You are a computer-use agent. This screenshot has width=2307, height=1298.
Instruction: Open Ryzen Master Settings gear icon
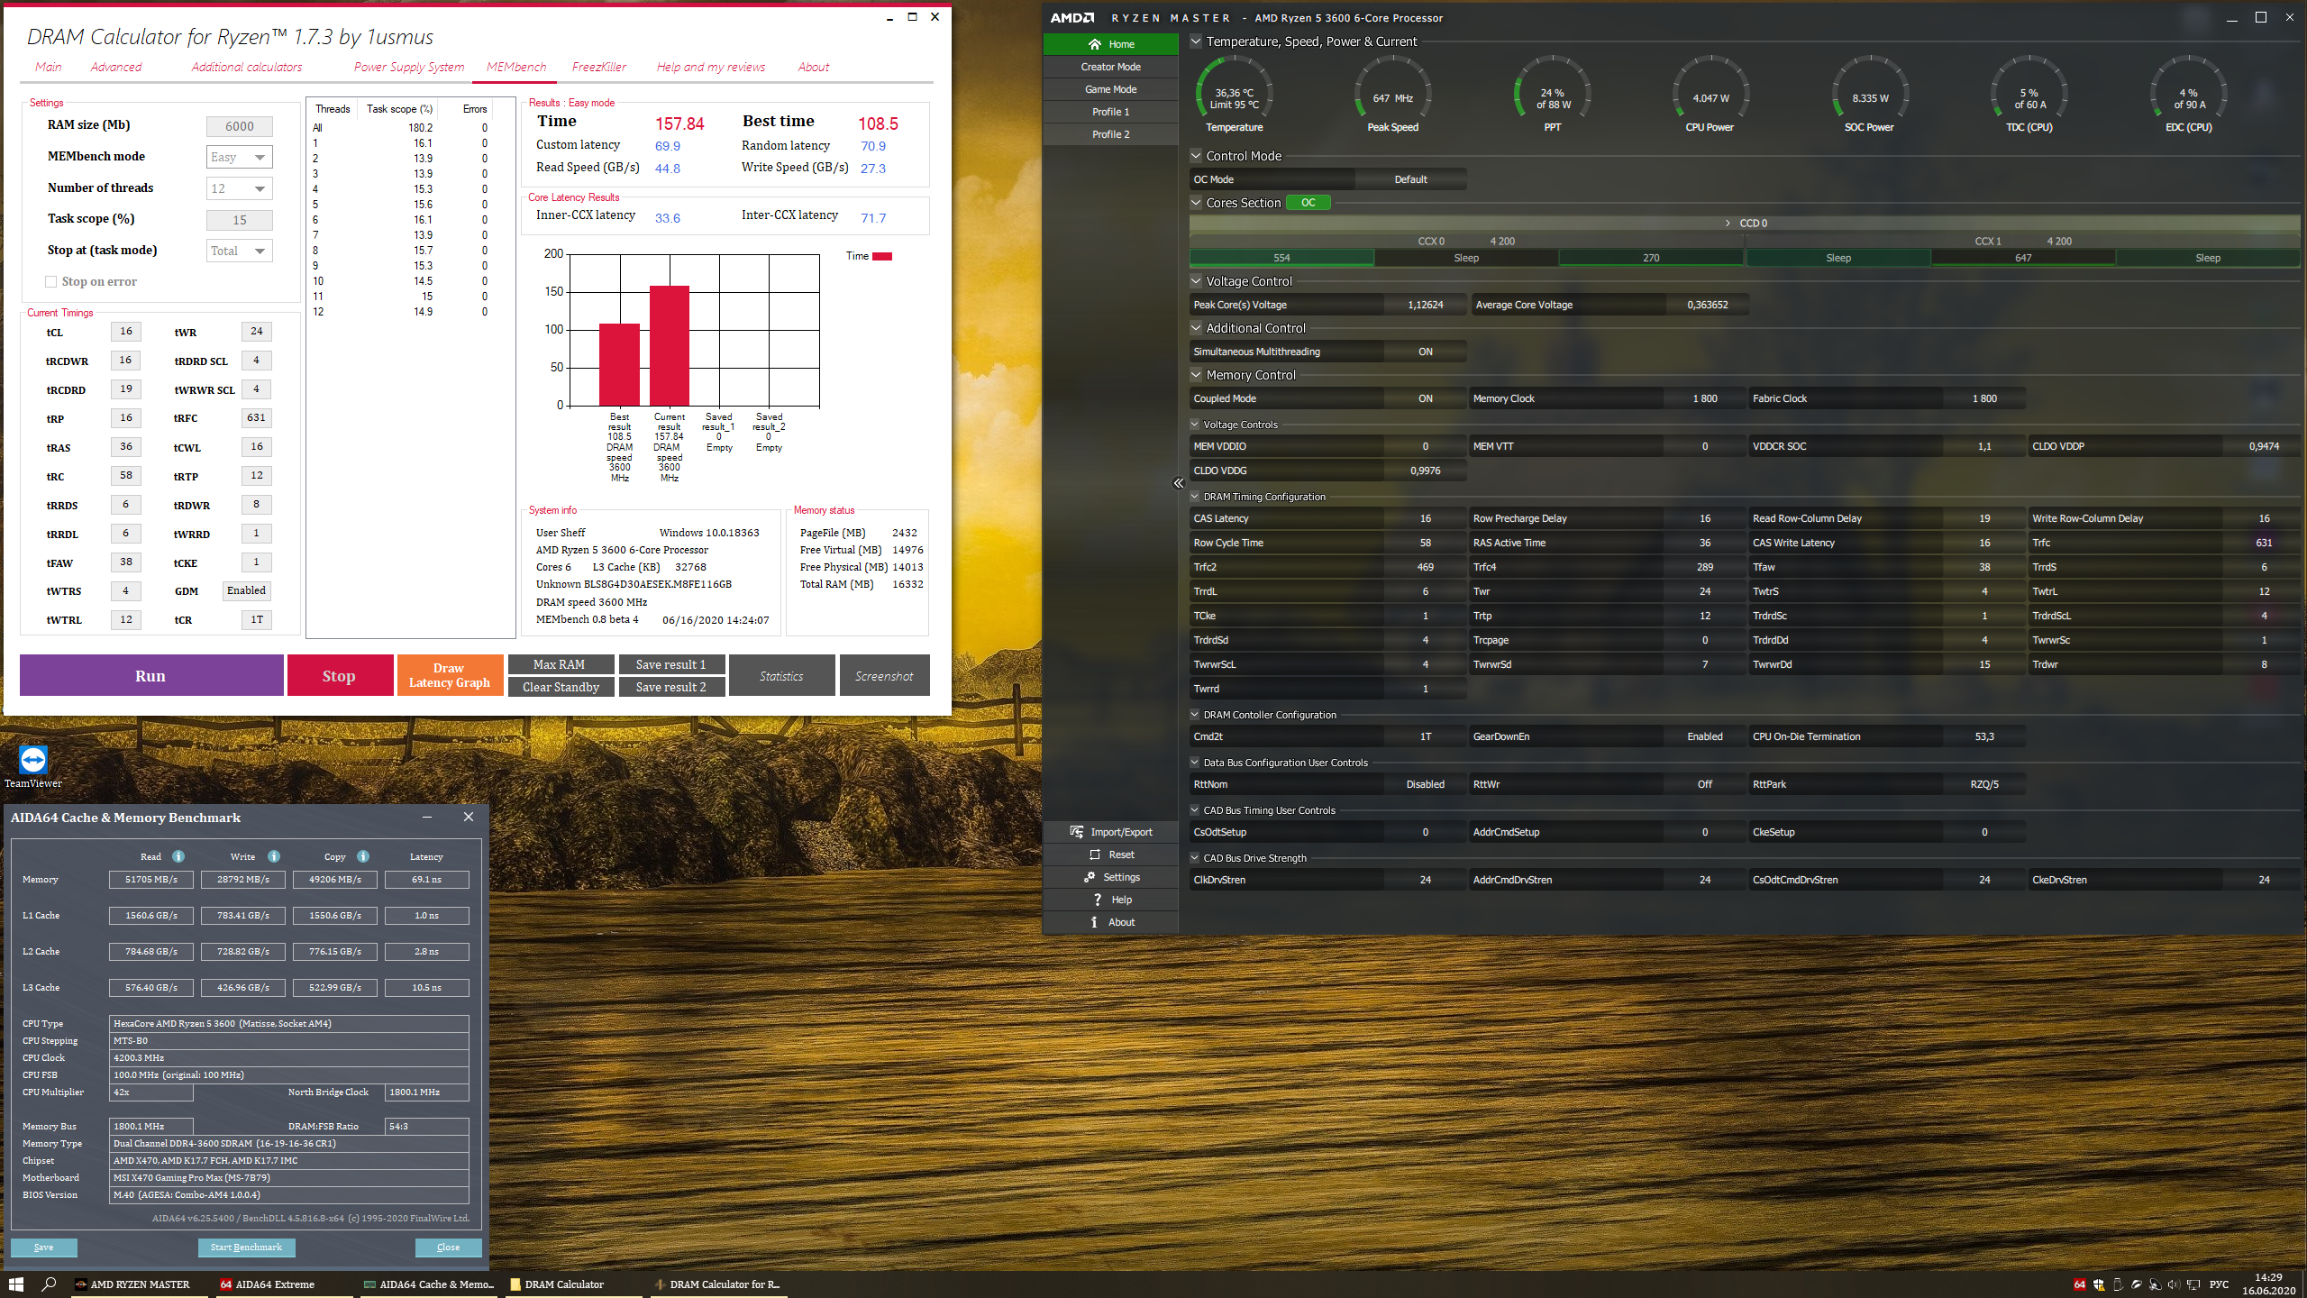click(1090, 877)
